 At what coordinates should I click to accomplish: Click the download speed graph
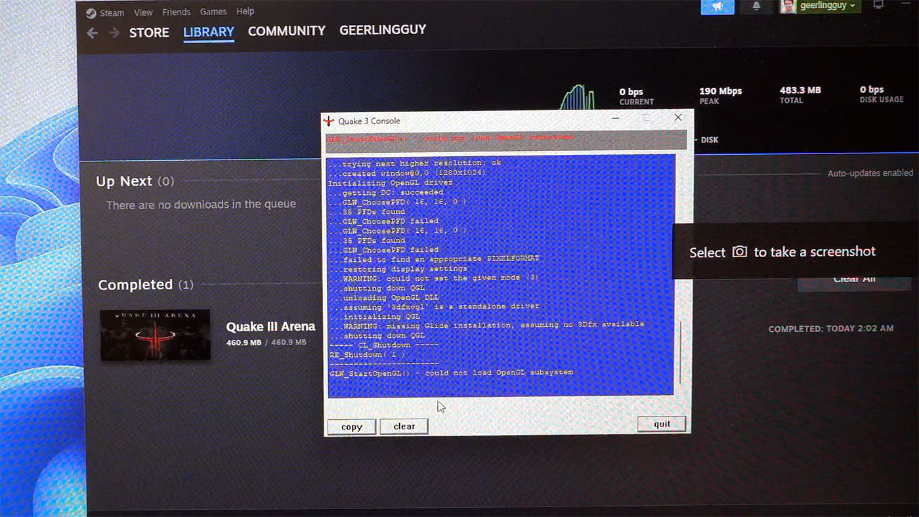pos(576,97)
